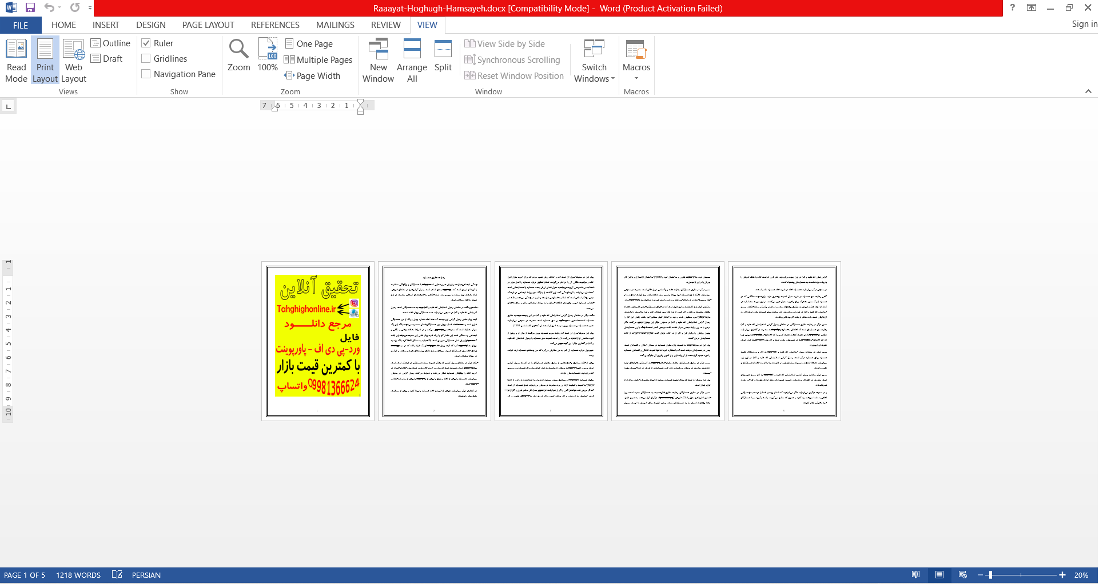Image resolution: width=1099 pixels, height=584 pixels.
Task: Open Word Help question mark
Action: click(x=1013, y=7)
